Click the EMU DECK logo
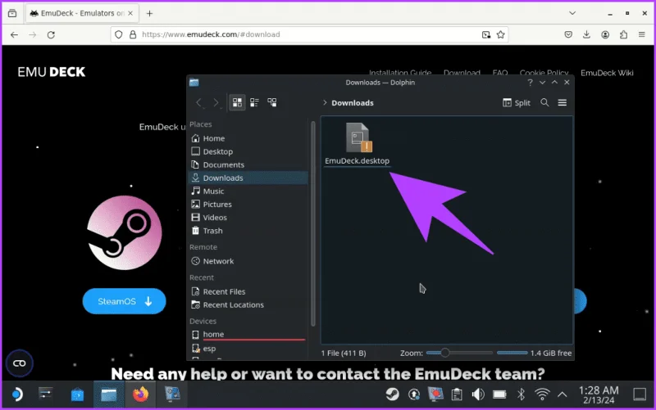 pyautogui.click(x=52, y=72)
